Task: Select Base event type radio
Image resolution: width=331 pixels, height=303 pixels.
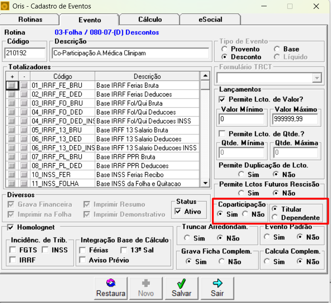Action: click(x=277, y=49)
